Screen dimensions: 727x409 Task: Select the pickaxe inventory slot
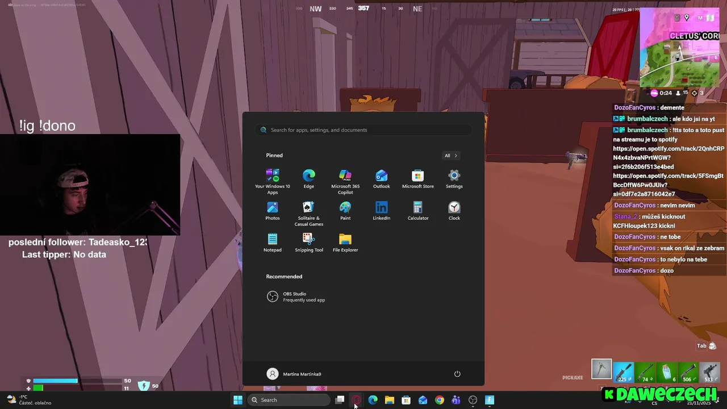(x=601, y=369)
